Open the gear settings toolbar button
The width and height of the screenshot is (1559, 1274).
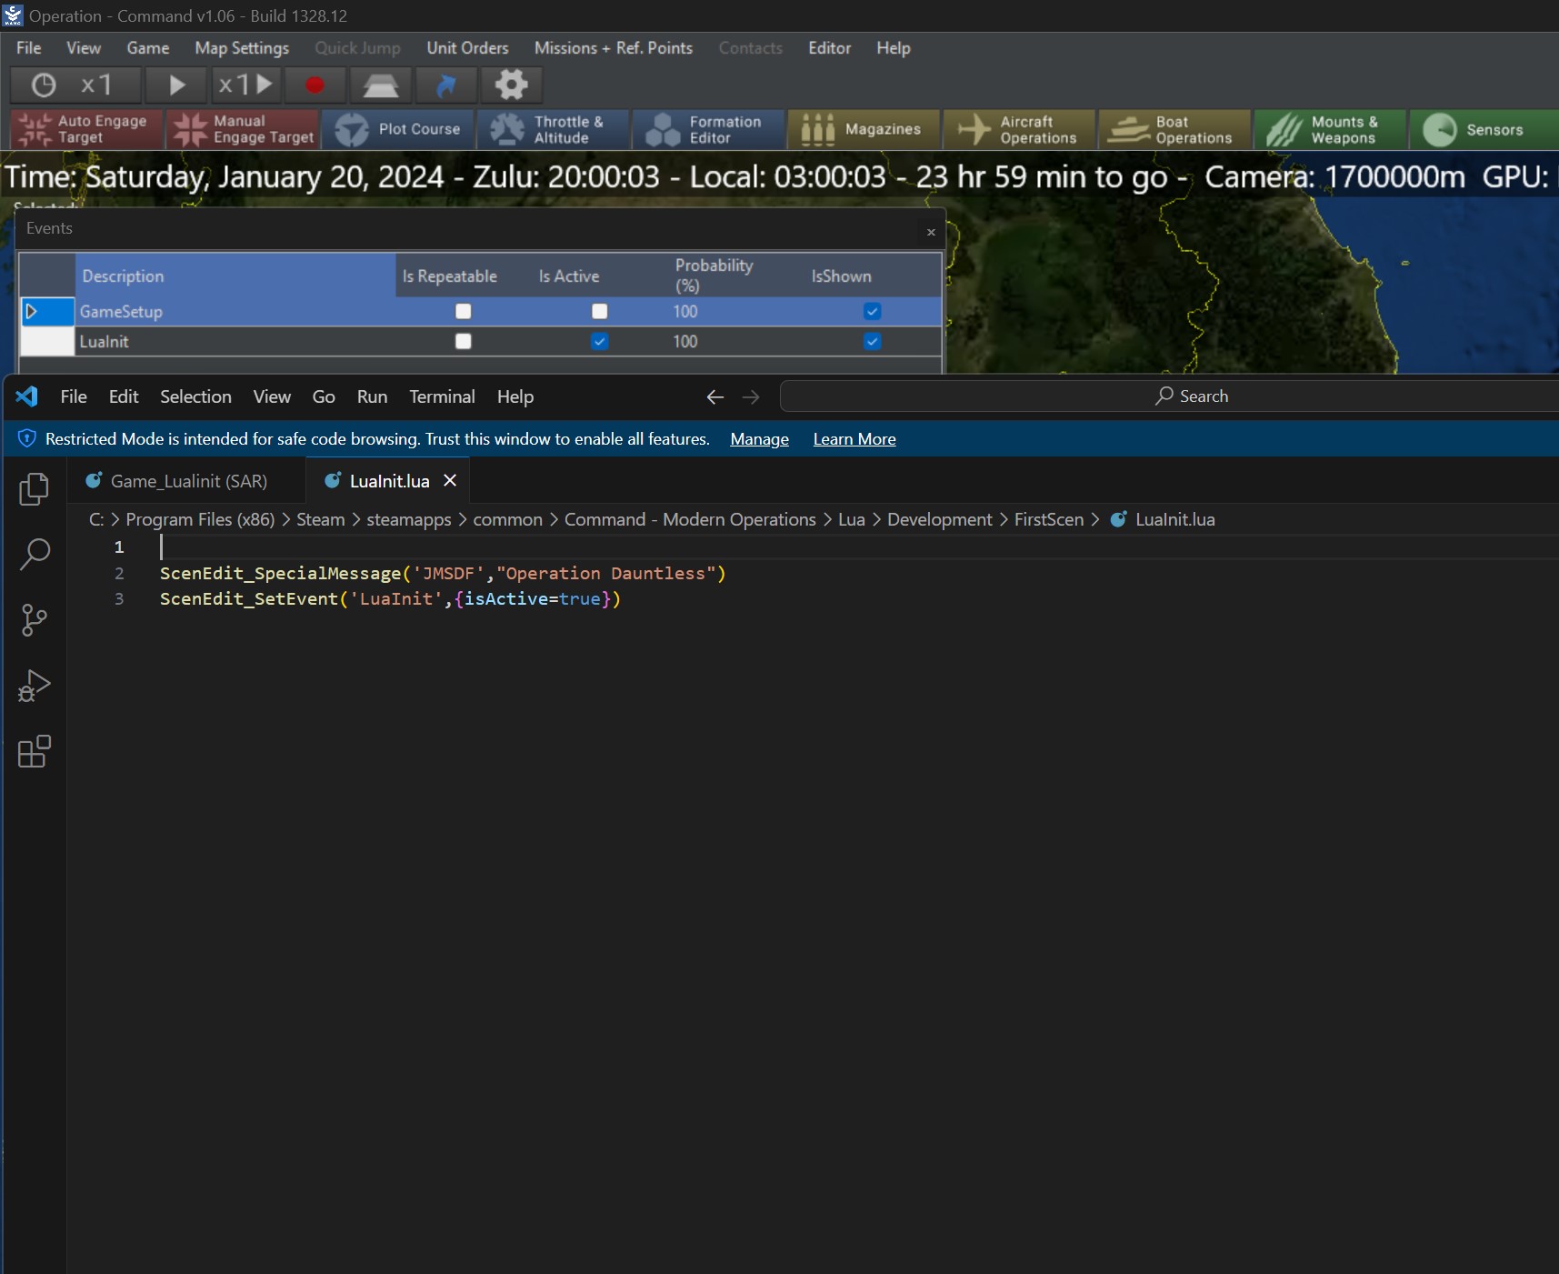pos(511,85)
